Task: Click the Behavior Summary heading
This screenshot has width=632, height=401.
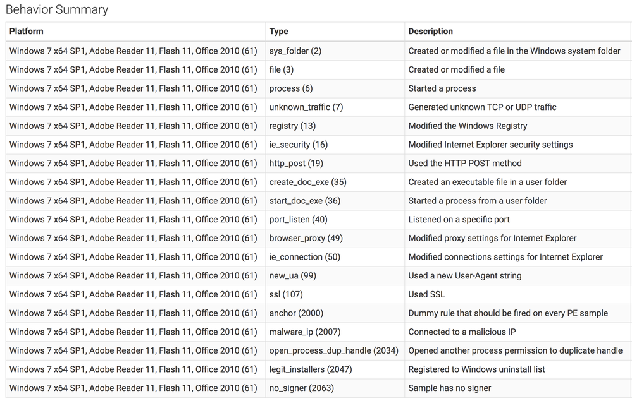Action: [x=57, y=10]
